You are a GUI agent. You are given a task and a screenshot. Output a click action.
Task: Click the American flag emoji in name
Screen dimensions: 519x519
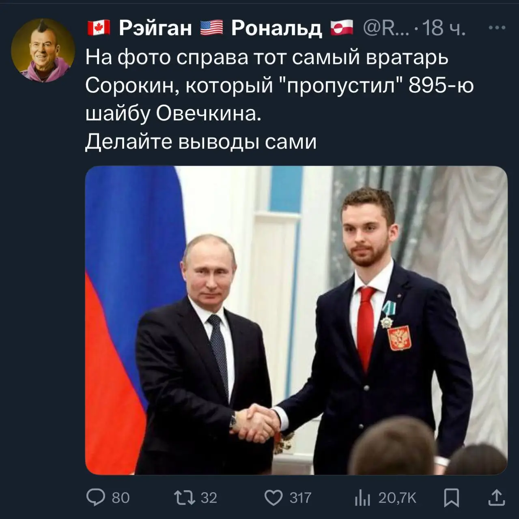coord(212,28)
